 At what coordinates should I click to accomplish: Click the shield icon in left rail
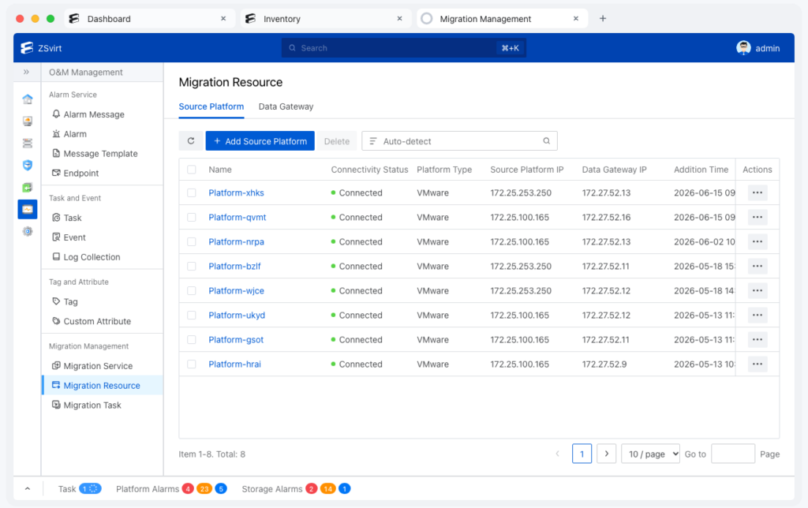pyautogui.click(x=28, y=165)
